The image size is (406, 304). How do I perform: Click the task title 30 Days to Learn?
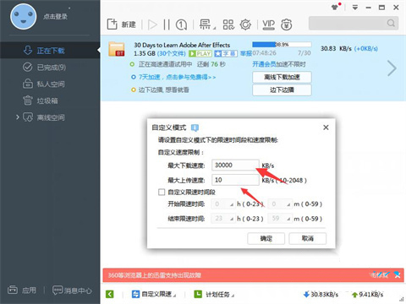pyautogui.click(x=182, y=45)
